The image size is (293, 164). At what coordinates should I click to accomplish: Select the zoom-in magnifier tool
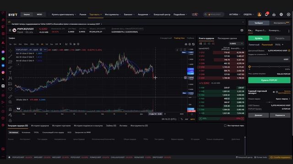click(x=10, y=102)
